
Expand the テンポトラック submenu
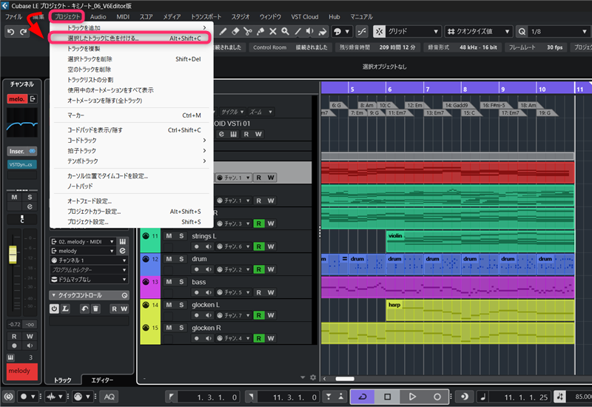click(132, 161)
